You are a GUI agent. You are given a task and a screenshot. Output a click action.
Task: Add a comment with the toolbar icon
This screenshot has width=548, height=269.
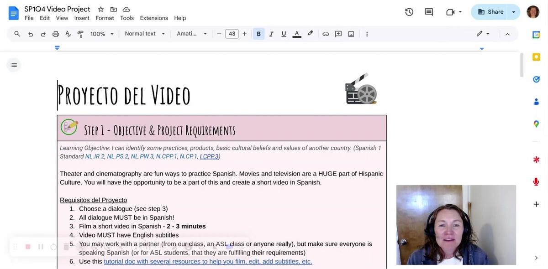coord(337,33)
